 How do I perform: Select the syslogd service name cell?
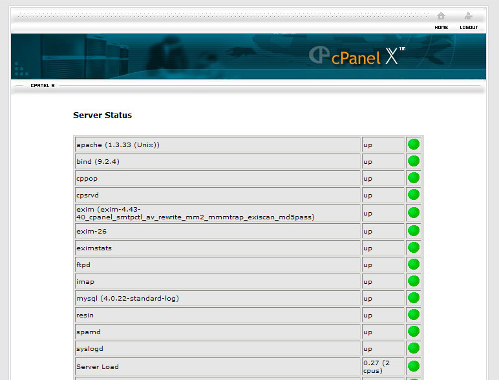[x=217, y=348]
